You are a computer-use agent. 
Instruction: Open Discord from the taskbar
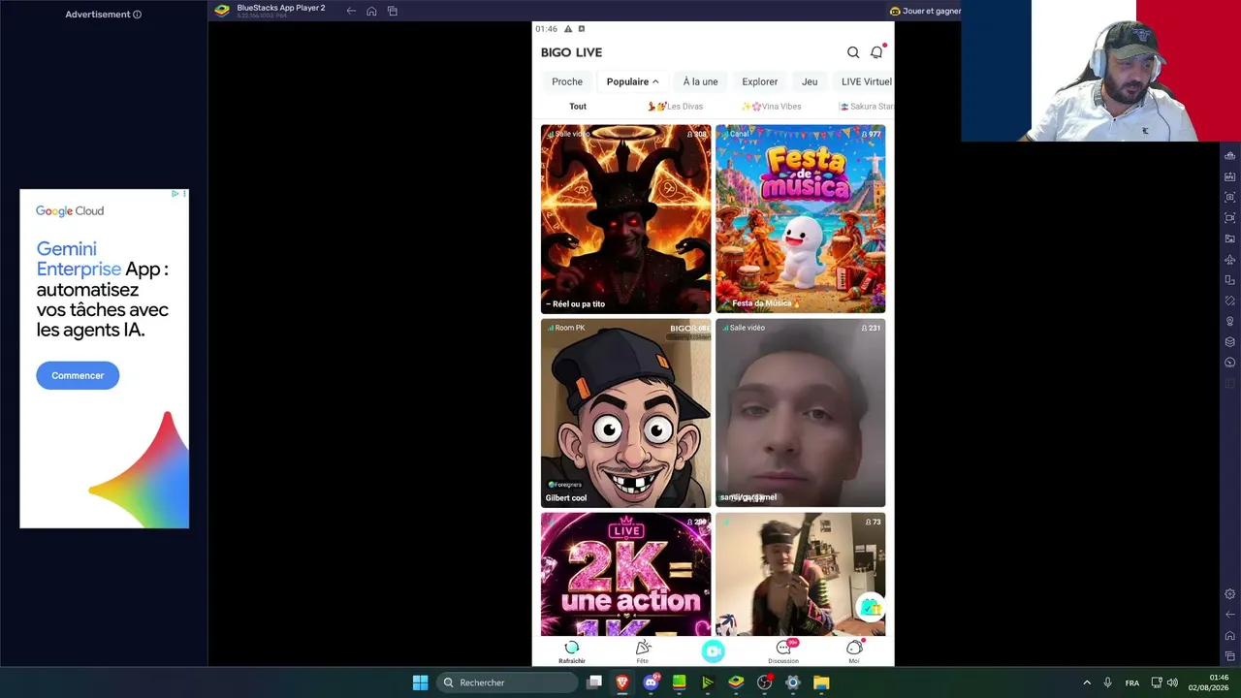pos(651,682)
